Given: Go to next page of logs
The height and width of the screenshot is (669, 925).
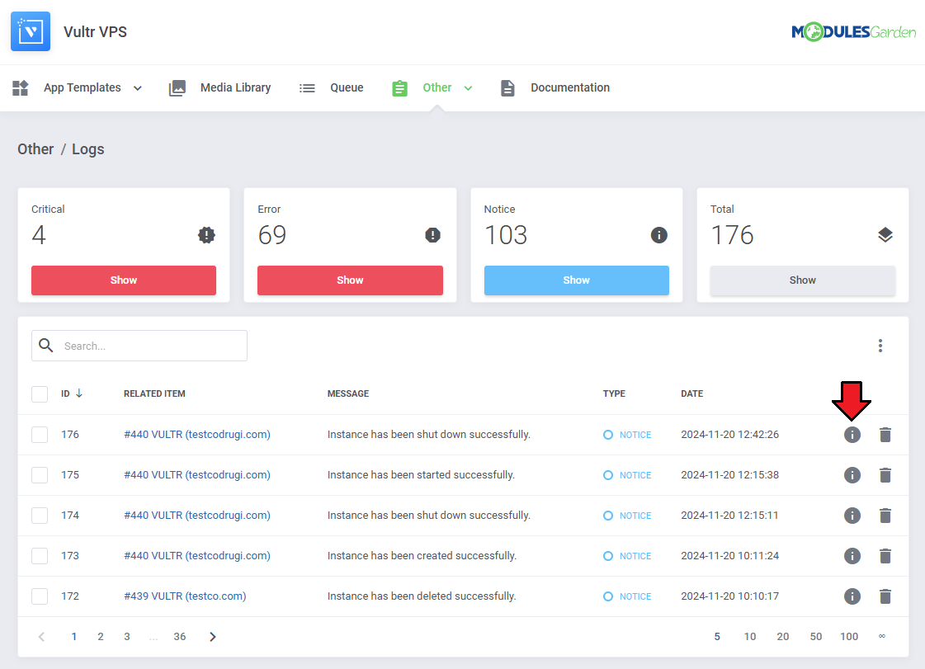Looking at the screenshot, I should point(213,637).
